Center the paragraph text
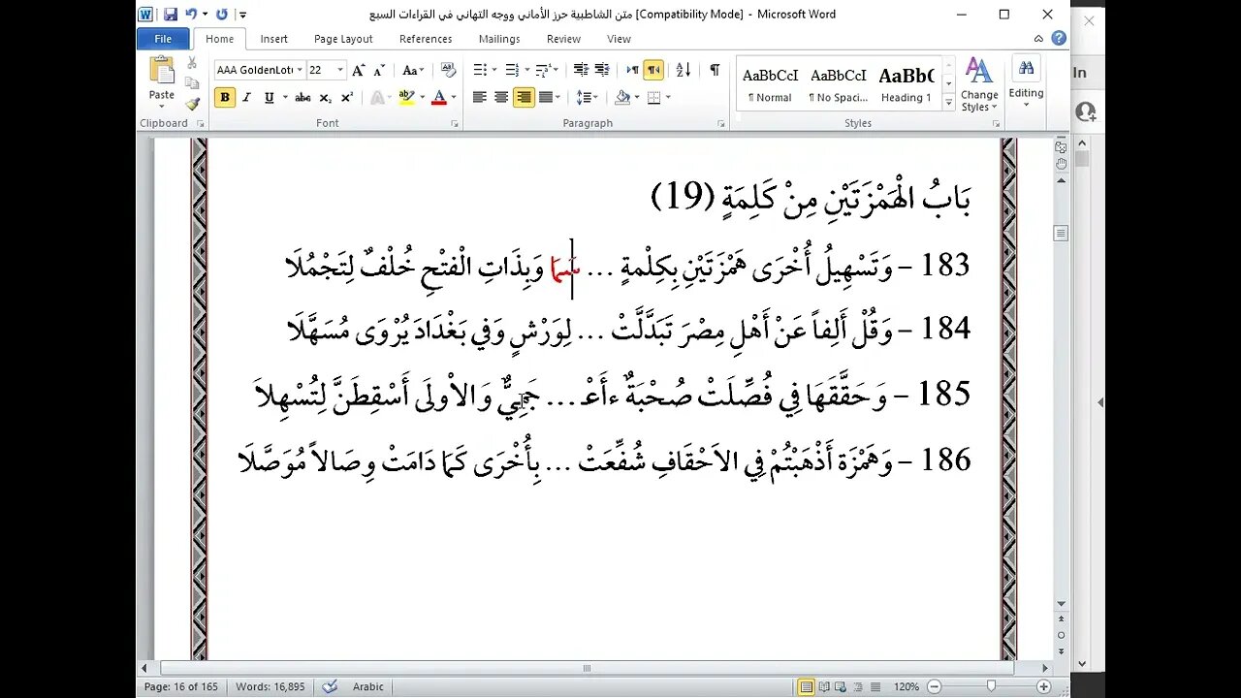 coord(501,97)
